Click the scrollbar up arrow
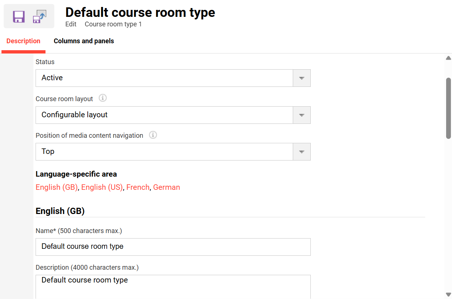Image resolution: width=452 pixels, height=299 pixels. (x=448, y=58)
